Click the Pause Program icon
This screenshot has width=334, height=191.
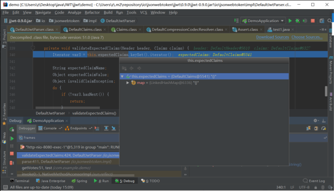[x=12, y=146]
